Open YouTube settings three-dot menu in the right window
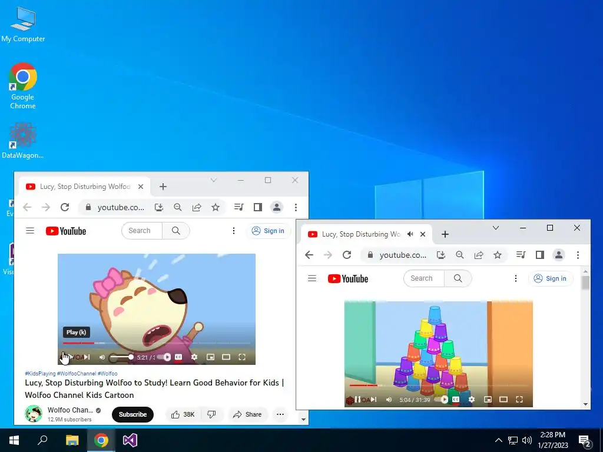Screen dimensions: 603x452 [x=516, y=278]
